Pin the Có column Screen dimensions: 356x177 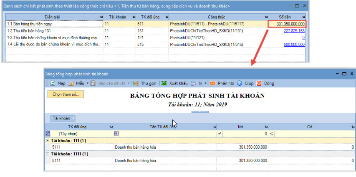click(x=353, y=127)
